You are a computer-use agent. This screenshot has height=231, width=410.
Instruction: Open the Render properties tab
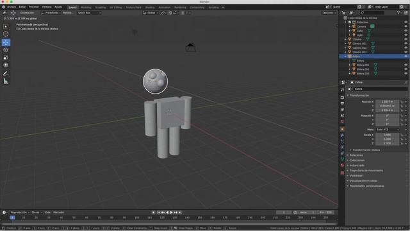[342, 98]
